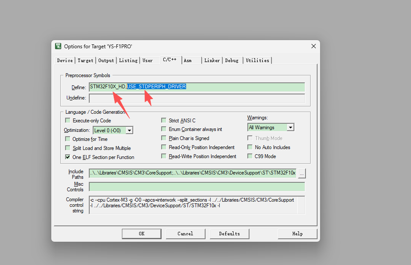
Task: Enable Split Load and Store Multiple
Action: coord(68,148)
